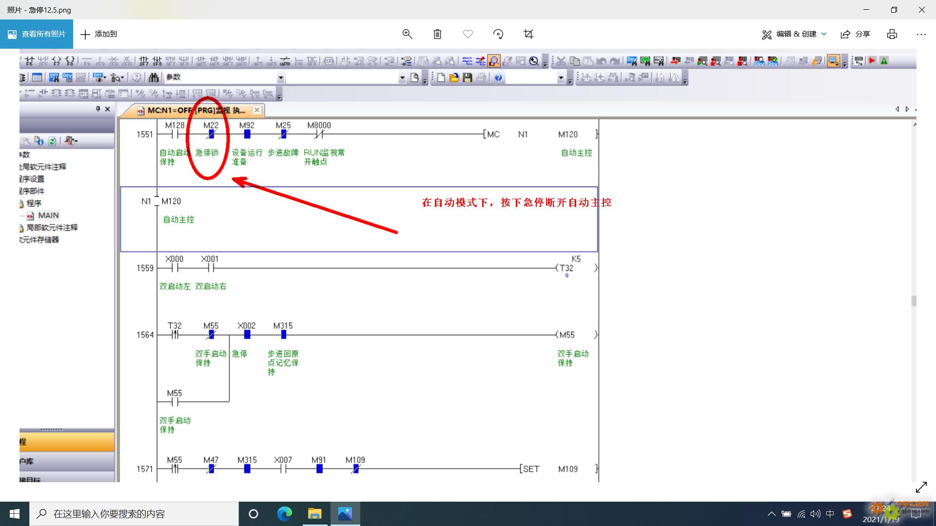This screenshot has height=526, width=936.
Task: Click the green triangle warning icon
Action: click(x=884, y=61)
